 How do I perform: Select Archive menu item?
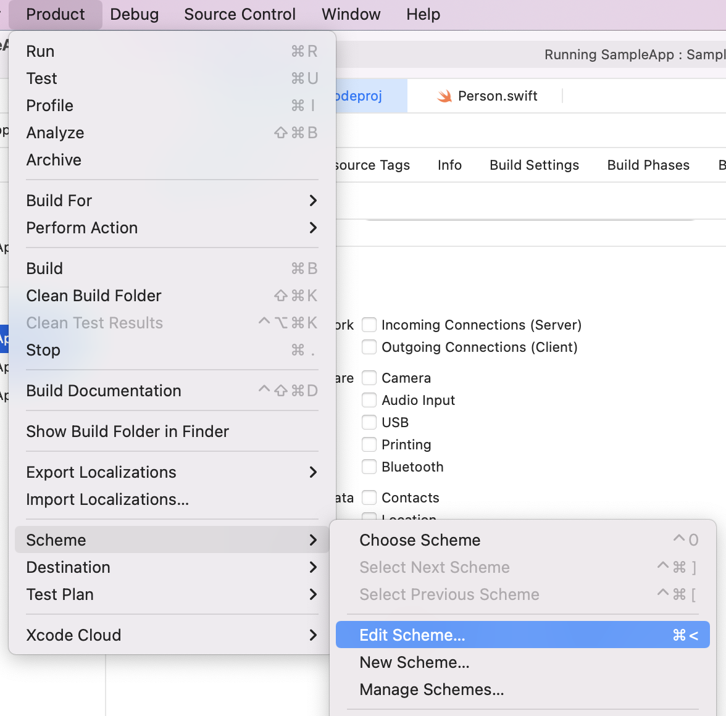pyautogui.click(x=172, y=160)
